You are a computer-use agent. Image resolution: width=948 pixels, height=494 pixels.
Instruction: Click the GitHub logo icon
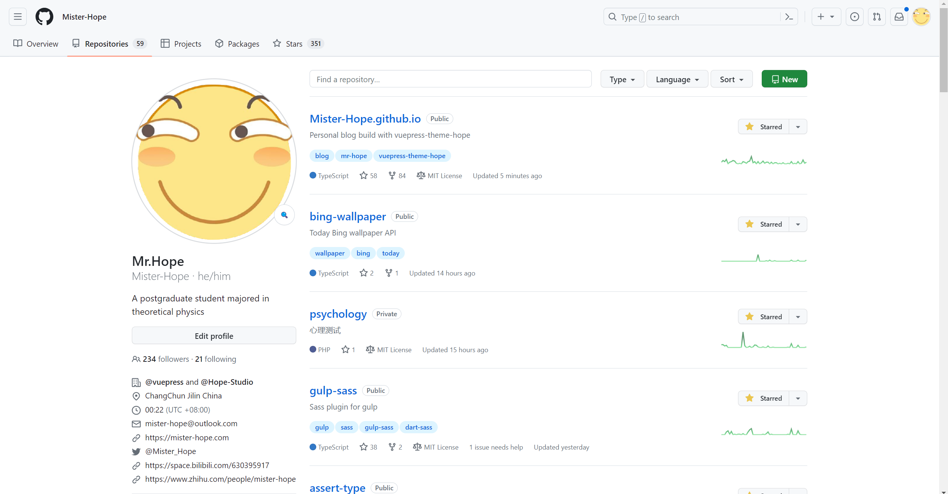[x=44, y=17]
